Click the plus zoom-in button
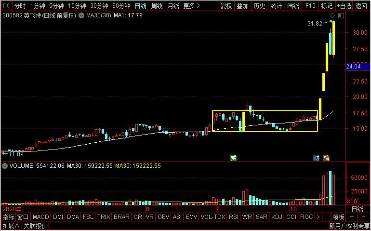 point(352,217)
